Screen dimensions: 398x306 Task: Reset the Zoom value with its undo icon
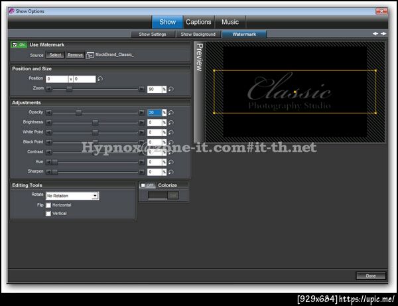[x=171, y=89]
